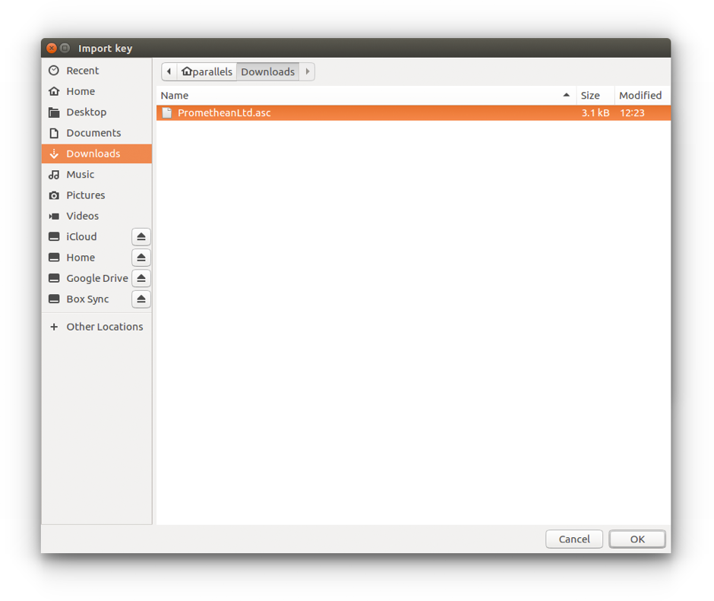Image resolution: width=714 pixels, height=601 pixels.
Task: Cancel the key import dialog
Action: (574, 539)
